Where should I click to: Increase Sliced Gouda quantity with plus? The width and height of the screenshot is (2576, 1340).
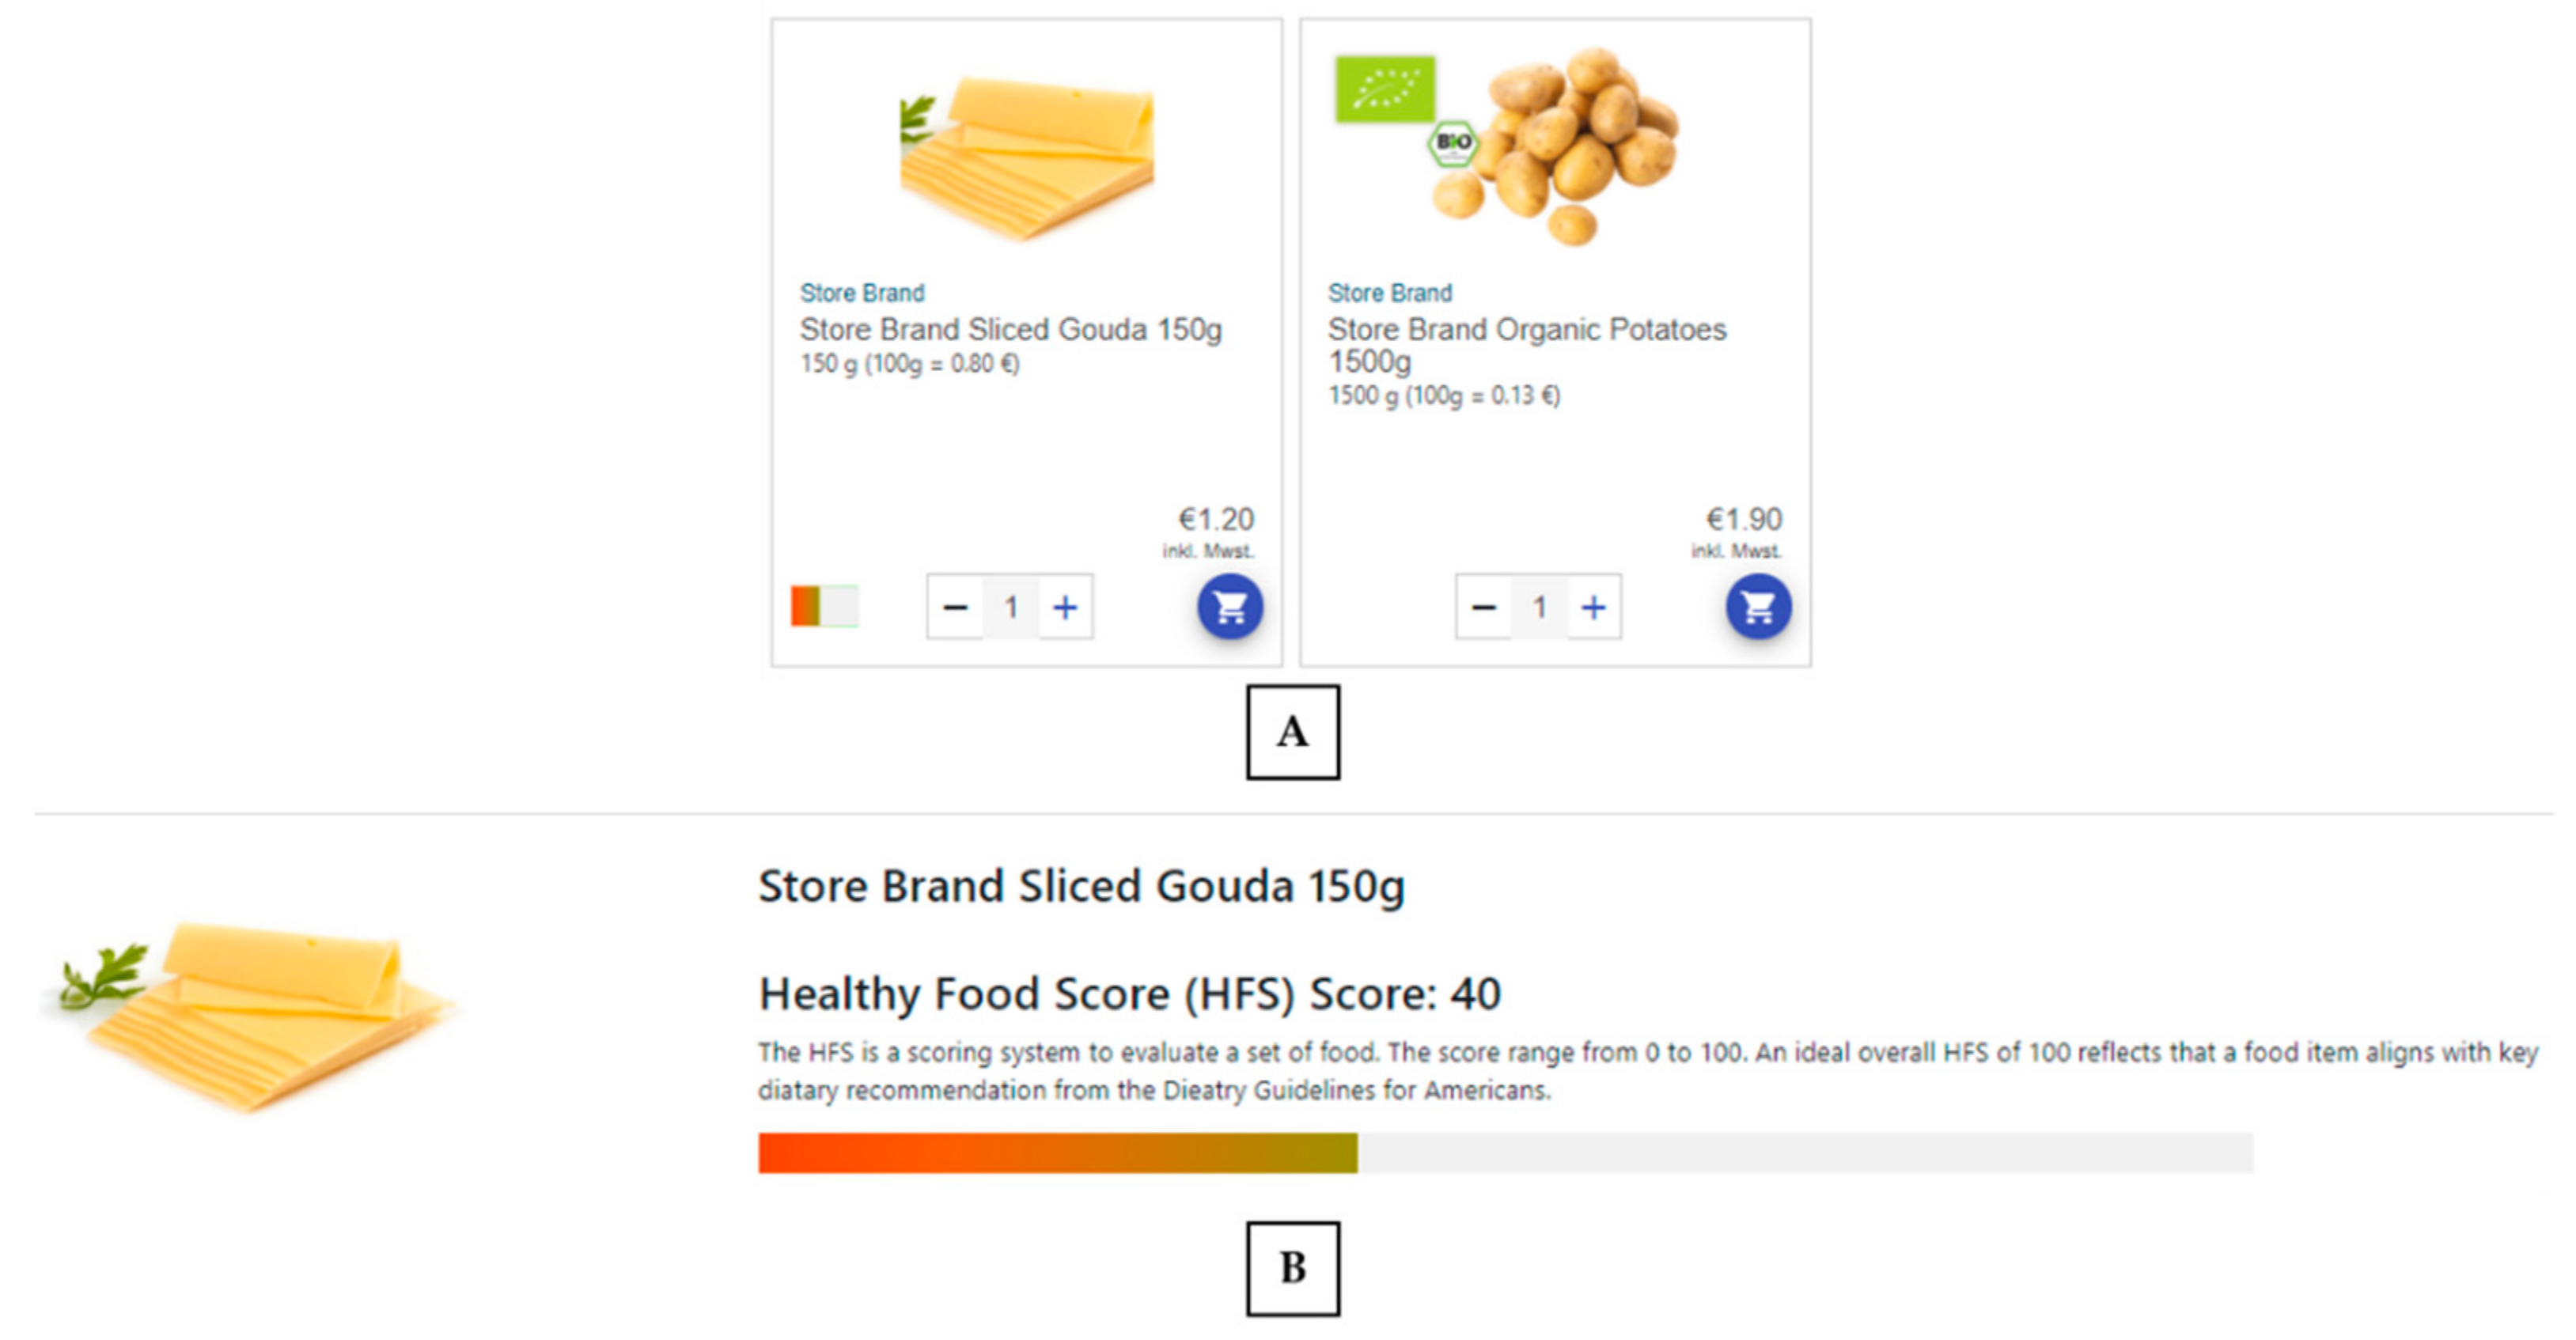point(1065,607)
